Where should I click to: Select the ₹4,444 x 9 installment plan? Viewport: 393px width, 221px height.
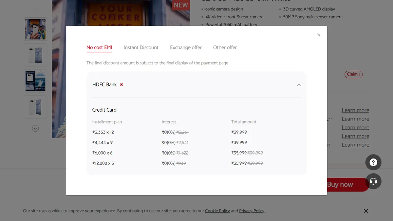click(x=103, y=143)
